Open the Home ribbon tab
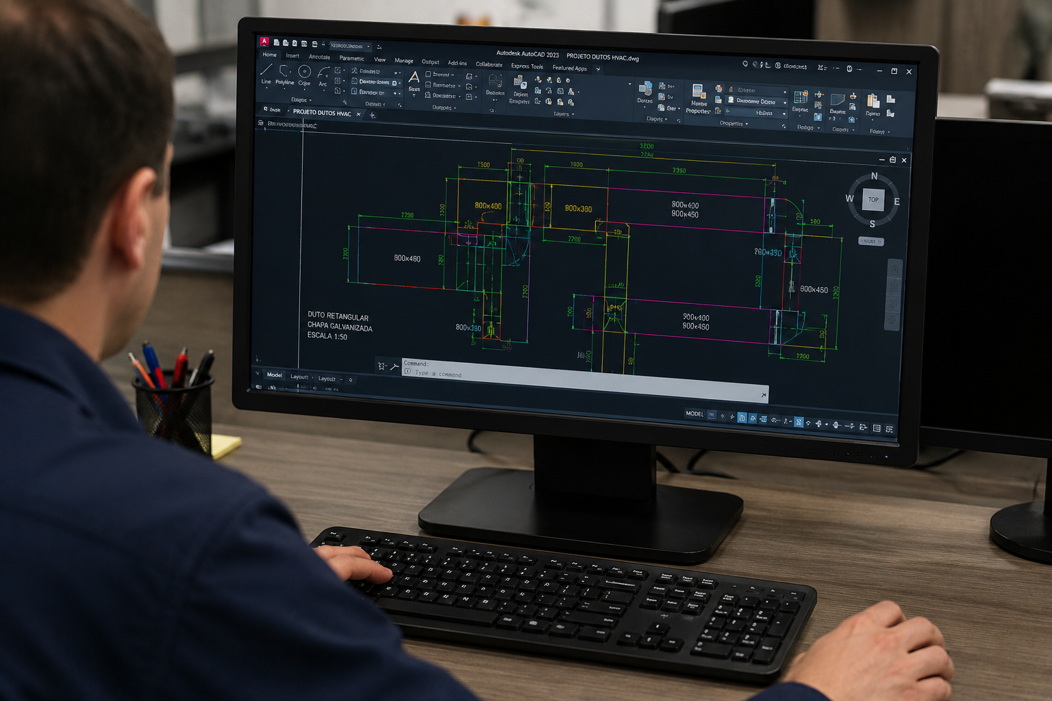The width and height of the screenshot is (1052, 701). click(x=270, y=55)
